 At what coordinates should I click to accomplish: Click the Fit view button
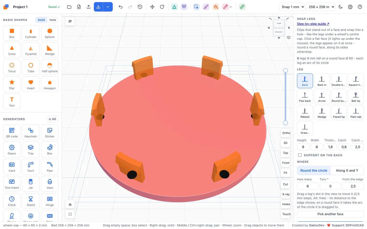pos(286,173)
